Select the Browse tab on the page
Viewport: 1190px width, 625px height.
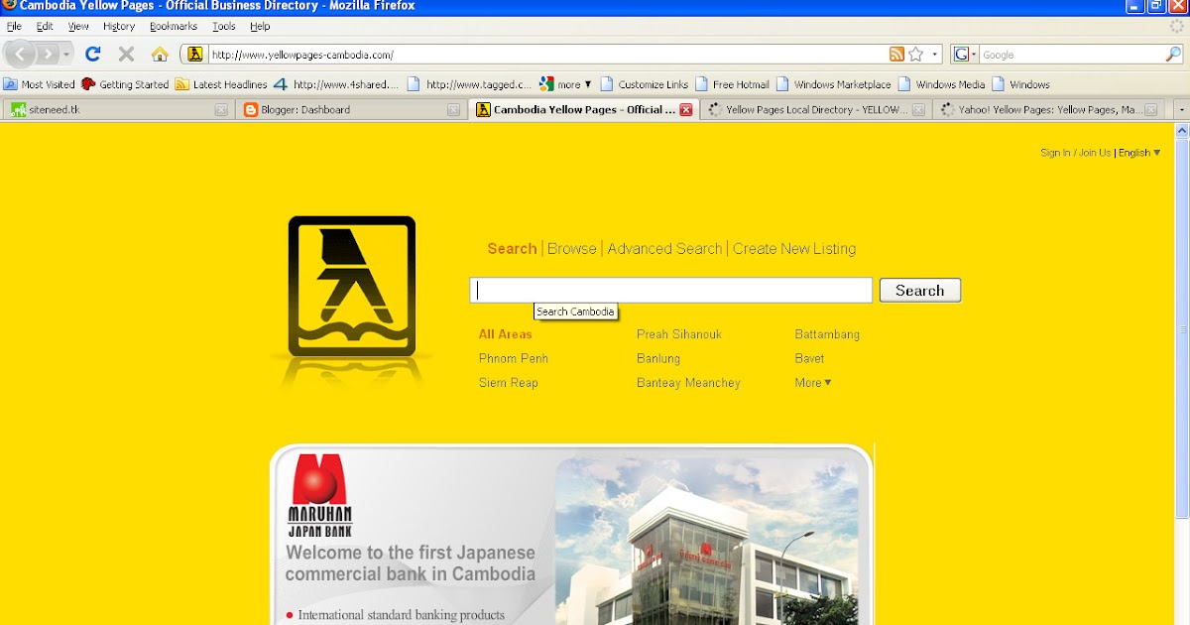click(572, 249)
